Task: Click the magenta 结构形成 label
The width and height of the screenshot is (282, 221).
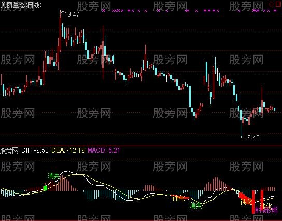Action: 266,210
